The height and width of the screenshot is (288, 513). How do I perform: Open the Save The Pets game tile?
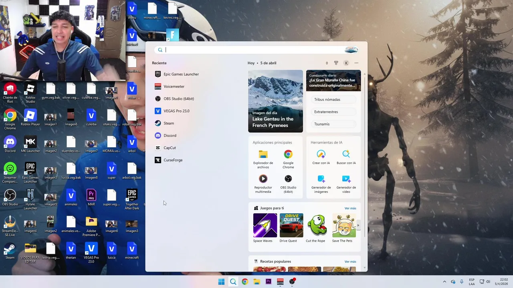[343, 228]
